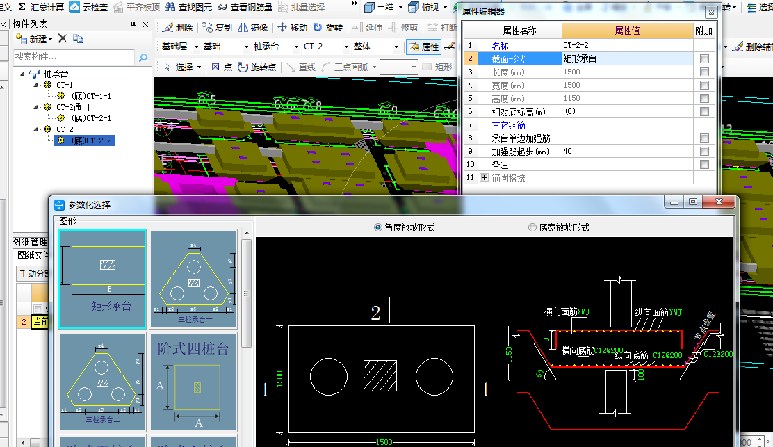Click the 其它钢筋 property link
The width and height of the screenshot is (773, 447).
(x=508, y=125)
